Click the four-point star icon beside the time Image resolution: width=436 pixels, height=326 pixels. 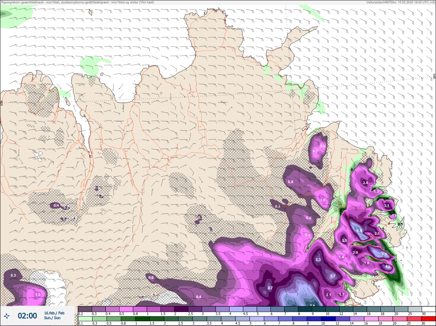[x=6, y=316]
